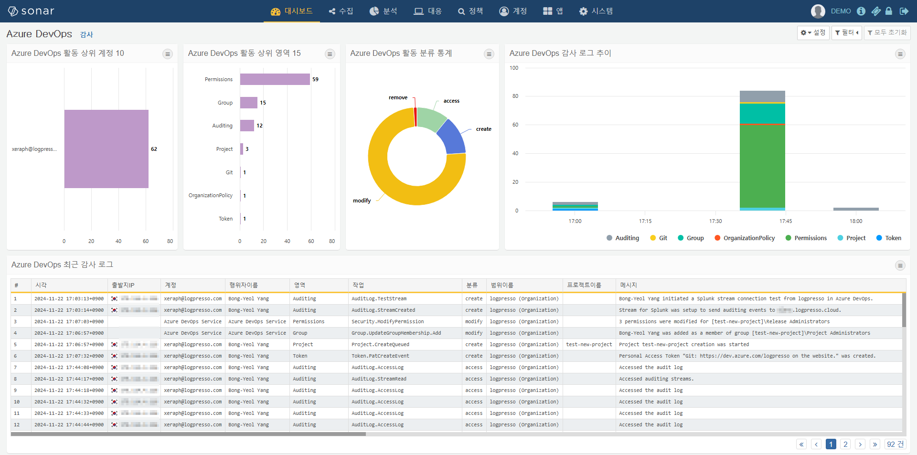Click the 모두 초기화 reset button
The image size is (917, 455).
tap(887, 32)
